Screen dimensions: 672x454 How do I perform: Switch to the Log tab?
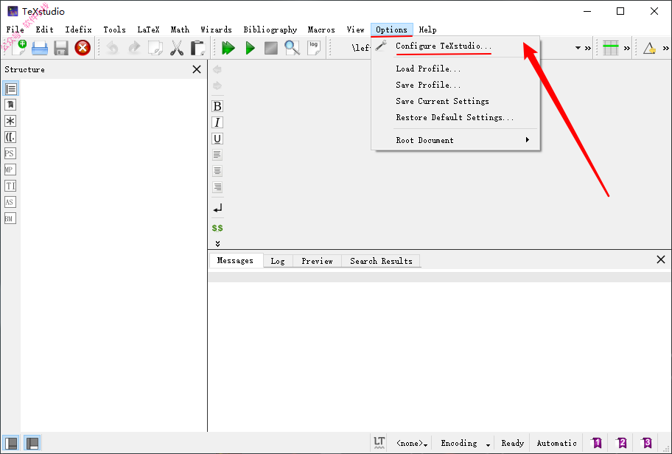(x=278, y=261)
